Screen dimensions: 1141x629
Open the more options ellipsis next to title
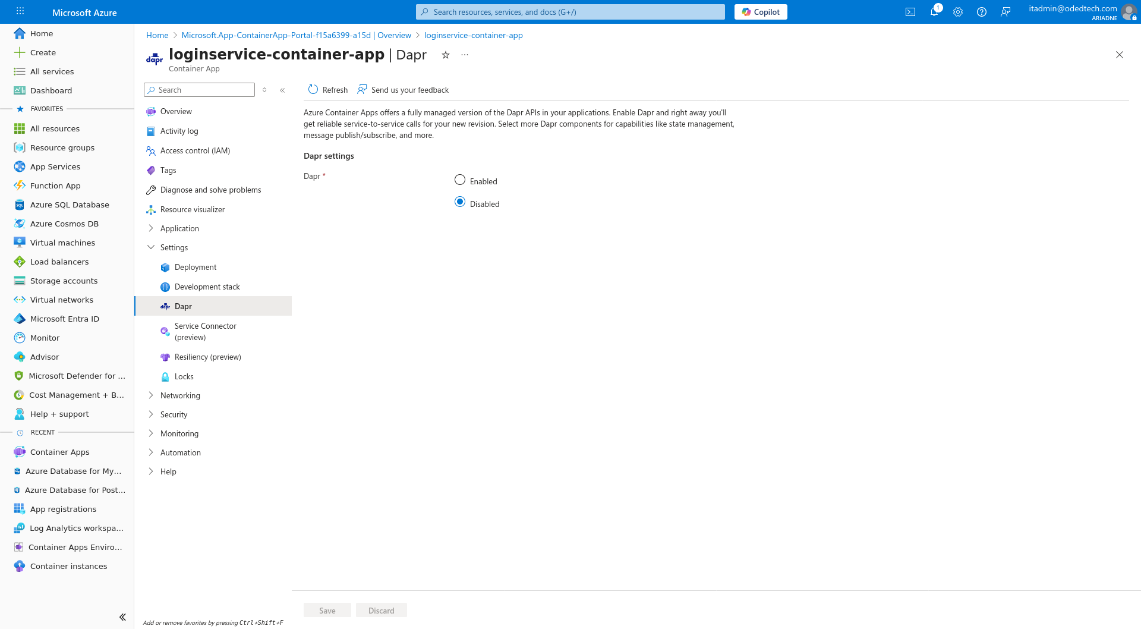click(x=465, y=55)
